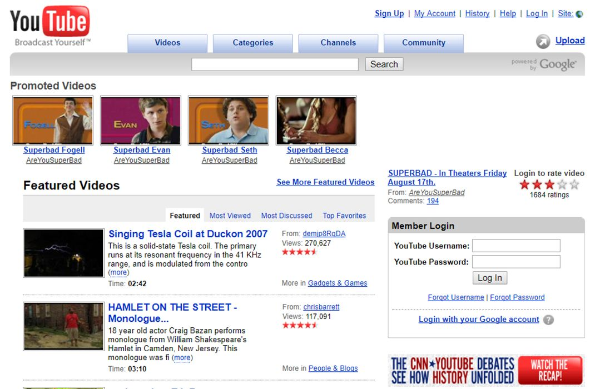Open My Account link
595x389 pixels.
tap(434, 14)
